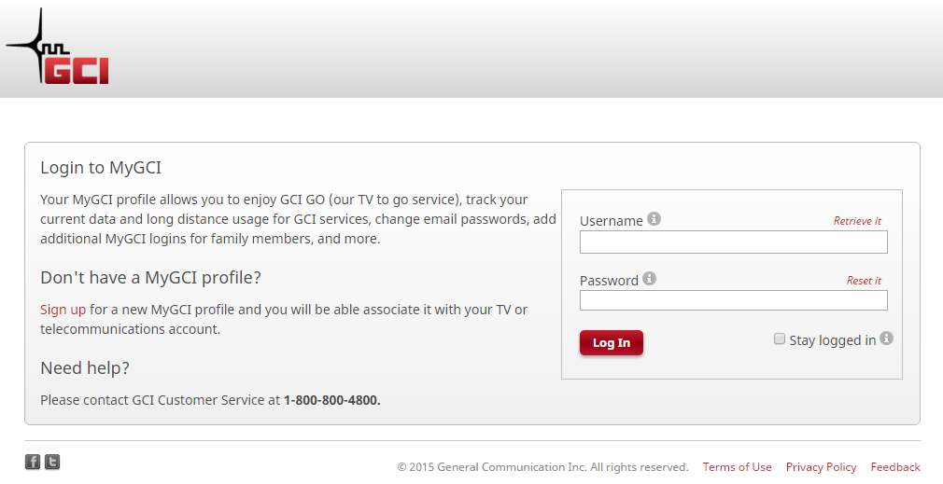Open the Privacy Policy link
Viewport: 943px width, 484px height.
coord(821,467)
